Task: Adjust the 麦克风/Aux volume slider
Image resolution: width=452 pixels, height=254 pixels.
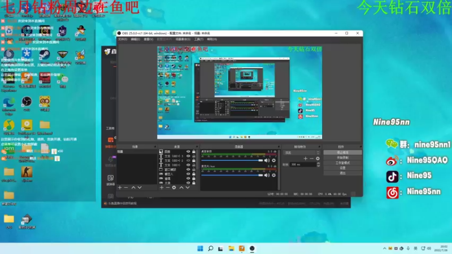Action: coord(232,175)
